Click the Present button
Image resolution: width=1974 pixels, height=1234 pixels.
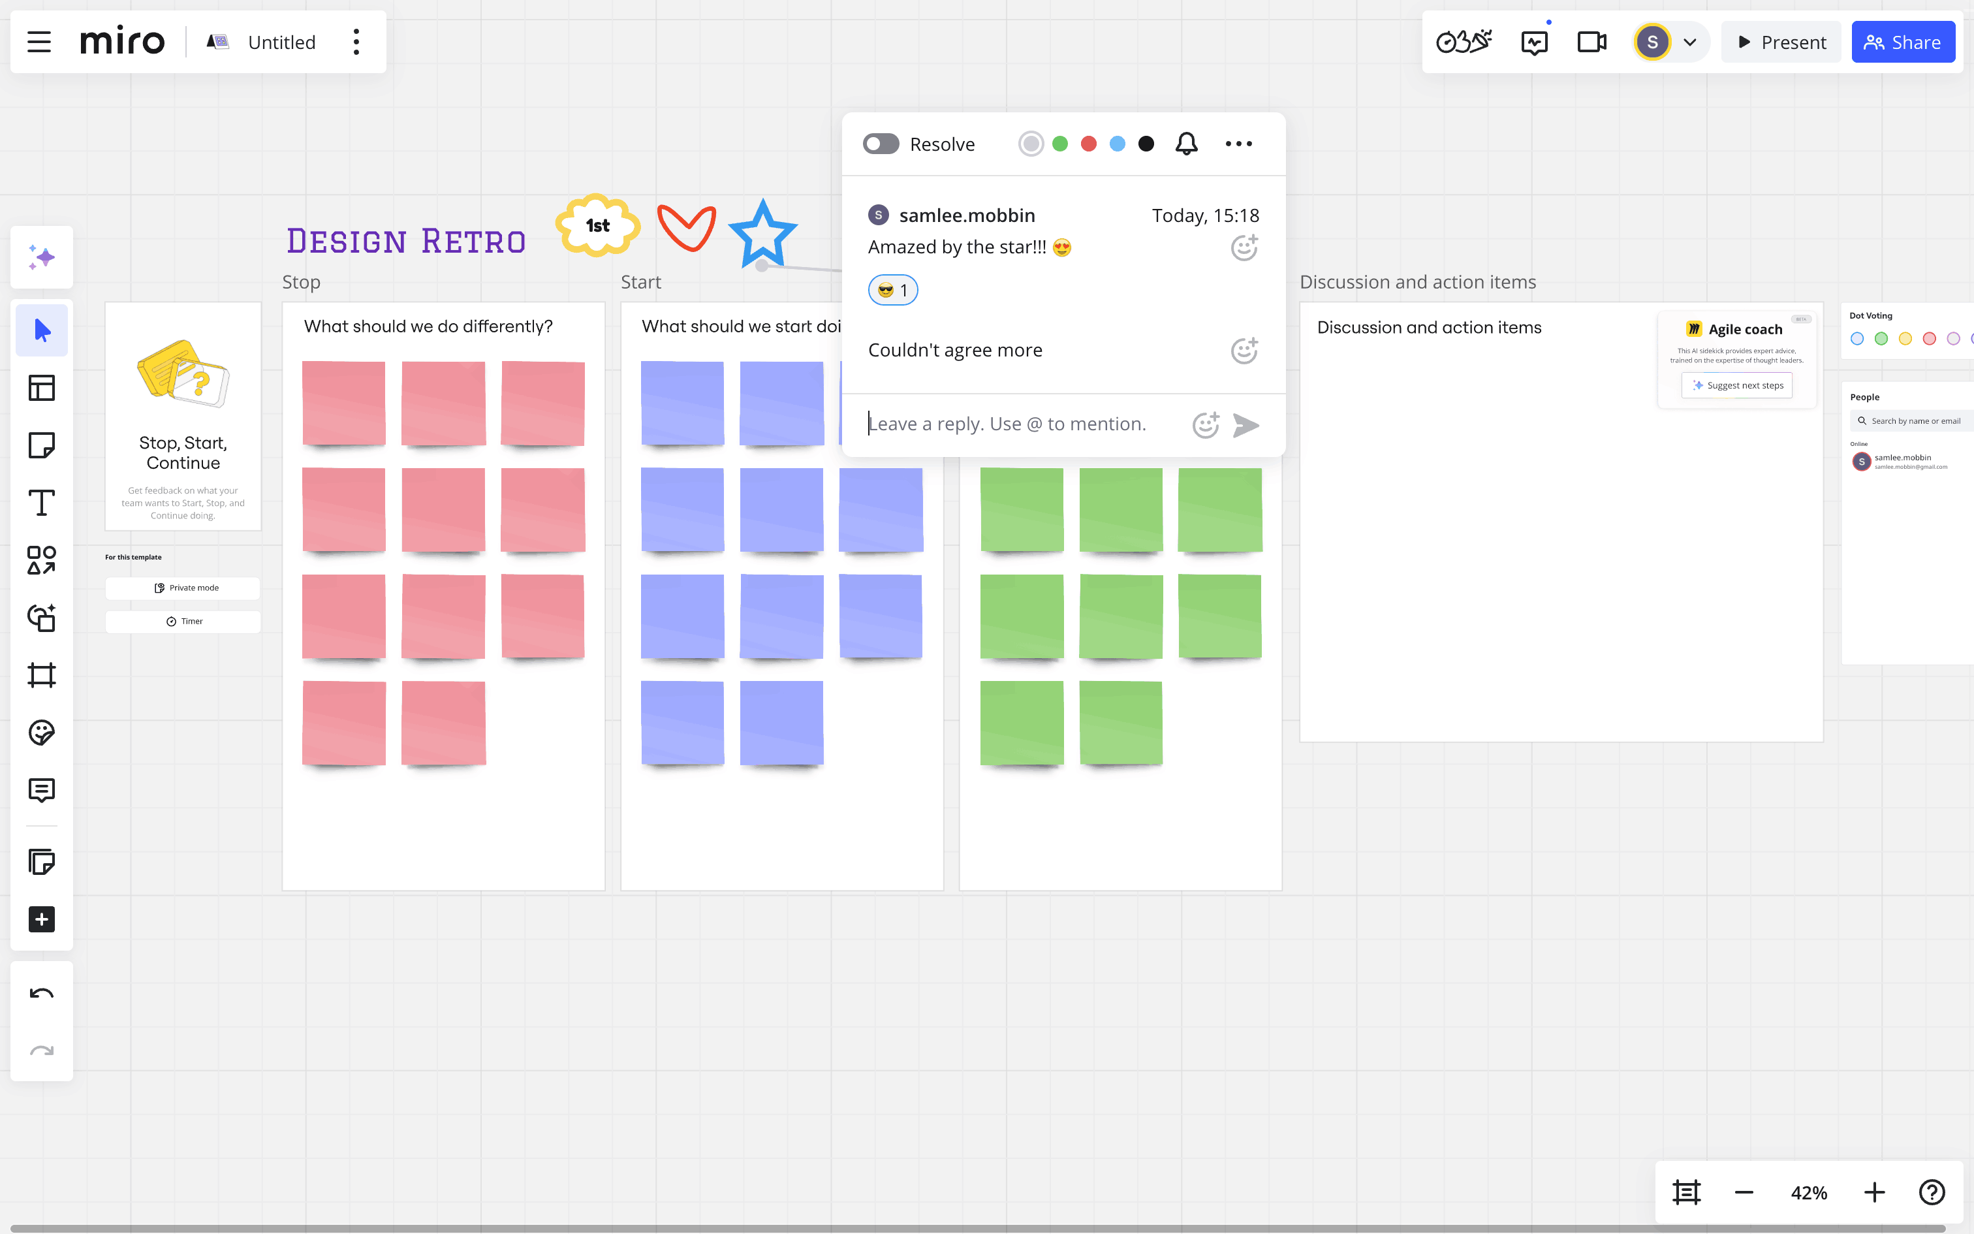coord(1781,42)
